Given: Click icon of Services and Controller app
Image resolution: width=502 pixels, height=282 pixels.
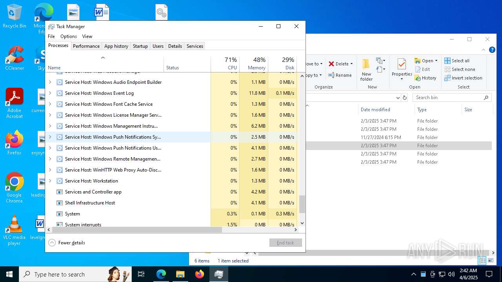Looking at the screenshot, I should coord(60,192).
